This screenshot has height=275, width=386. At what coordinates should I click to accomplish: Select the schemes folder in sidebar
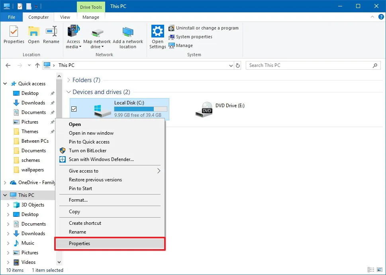pyautogui.click(x=31, y=160)
